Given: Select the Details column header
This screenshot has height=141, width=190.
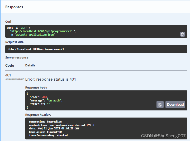Looking at the screenshot, I should 30,65.
